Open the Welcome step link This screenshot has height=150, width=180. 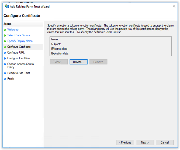[13, 30]
